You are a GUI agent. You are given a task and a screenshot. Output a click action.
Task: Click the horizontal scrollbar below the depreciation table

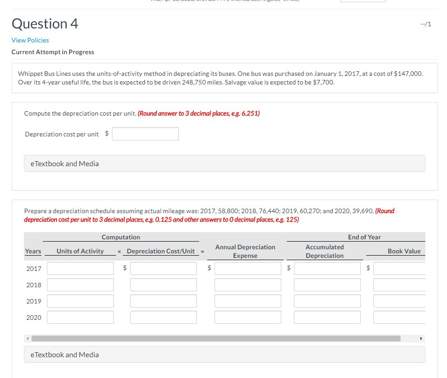[x=212, y=337]
